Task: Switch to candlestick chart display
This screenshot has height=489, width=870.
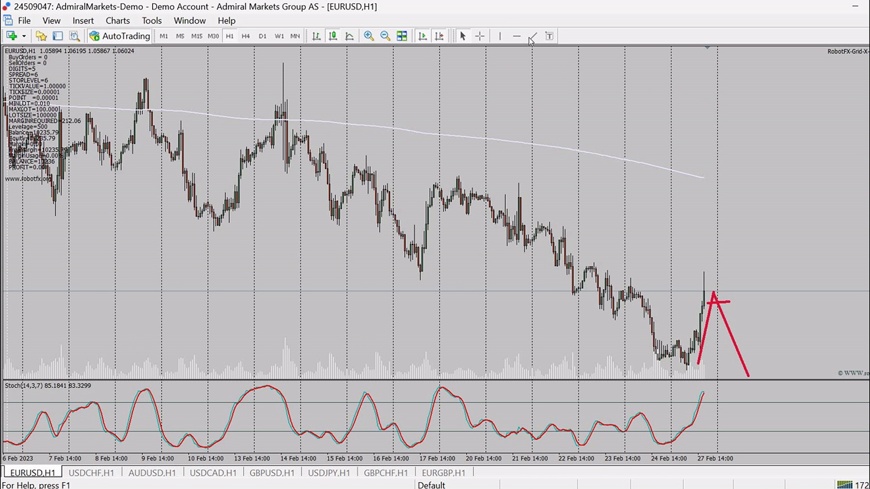Action: tap(333, 36)
